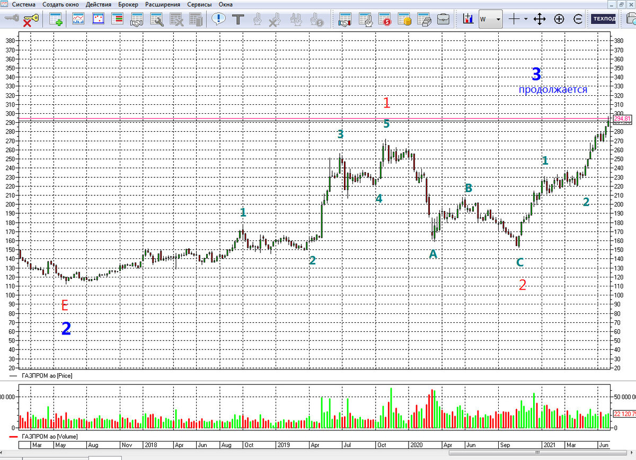The image size is (636, 460).
Task: Click the first grayed hand order icon
Action: click(x=257, y=20)
